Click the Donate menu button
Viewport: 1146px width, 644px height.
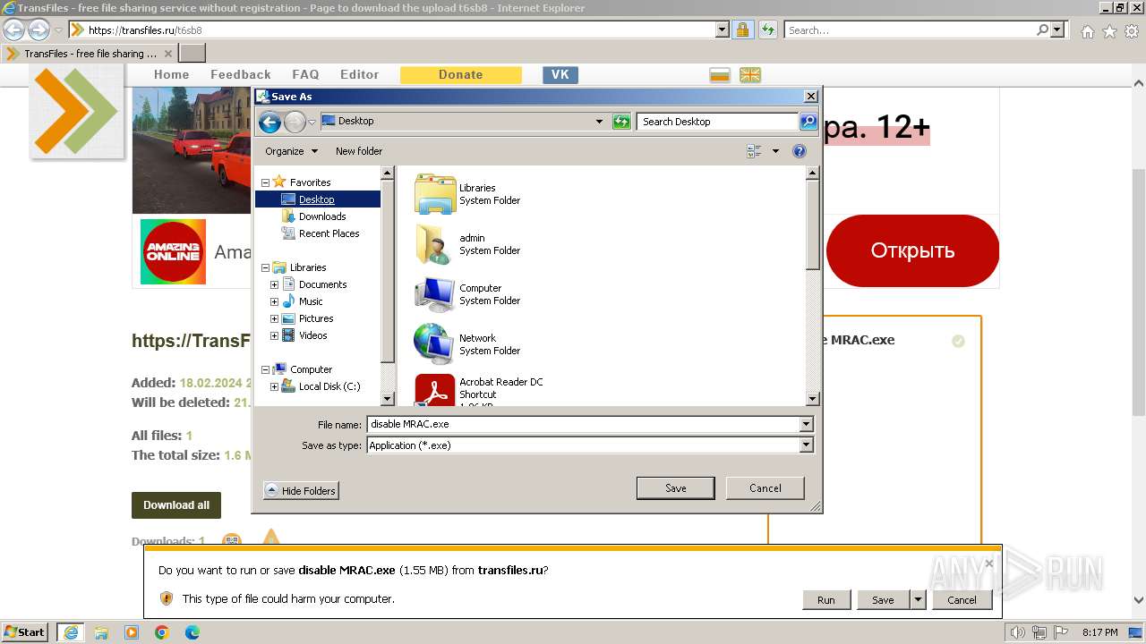coord(461,75)
